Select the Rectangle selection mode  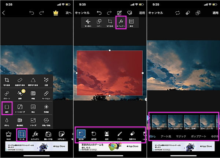click(x=81, y=135)
